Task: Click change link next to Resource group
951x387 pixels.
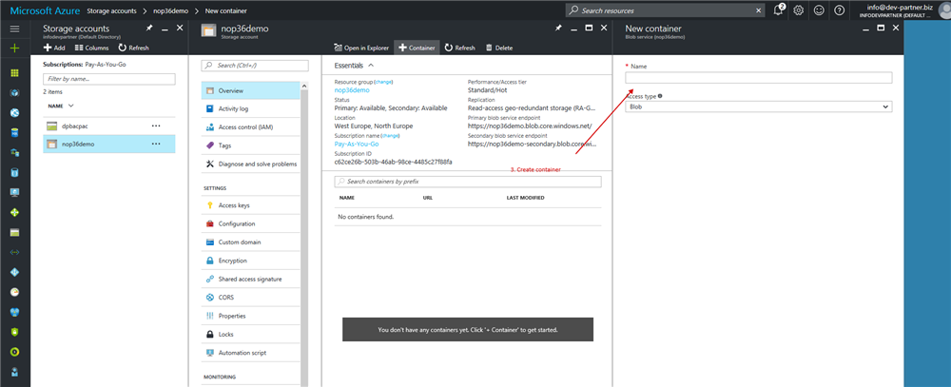Action: click(383, 81)
